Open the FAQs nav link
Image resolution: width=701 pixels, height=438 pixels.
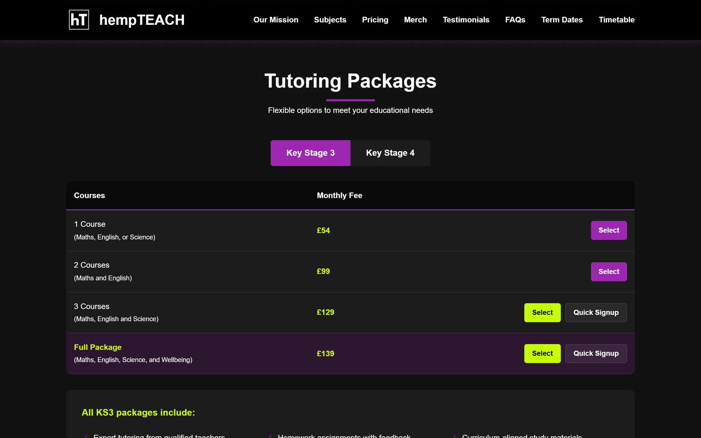(515, 20)
